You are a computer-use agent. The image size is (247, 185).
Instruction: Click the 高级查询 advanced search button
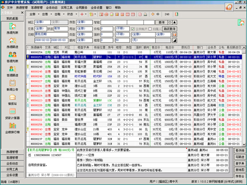(x=170, y=29)
